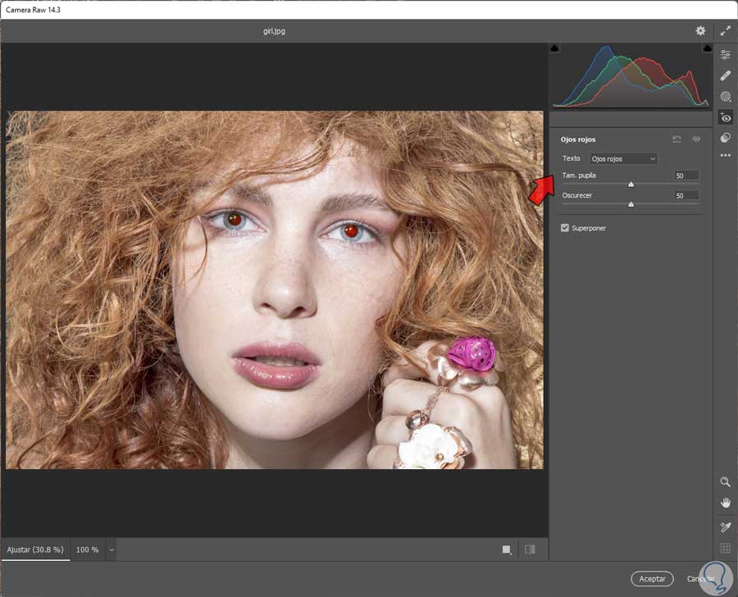Select the Zoom magnifier tool

click(x=726, y=481)
